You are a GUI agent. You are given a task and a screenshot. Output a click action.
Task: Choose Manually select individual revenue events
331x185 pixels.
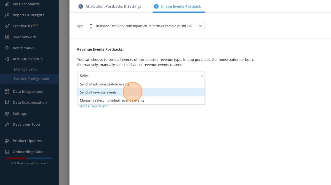tap(112, 100)
